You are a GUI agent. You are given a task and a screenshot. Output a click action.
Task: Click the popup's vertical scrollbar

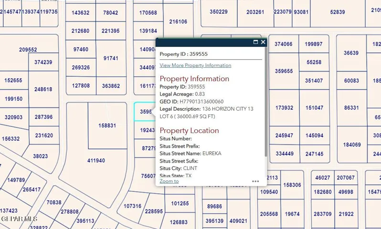click(266, 102)
